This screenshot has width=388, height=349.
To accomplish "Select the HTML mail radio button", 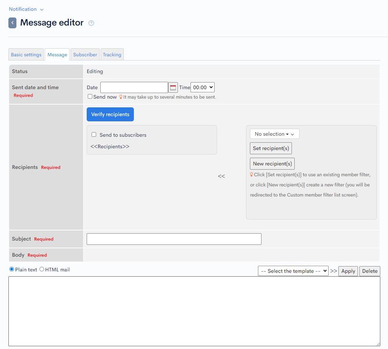I will tap(42, 269).
